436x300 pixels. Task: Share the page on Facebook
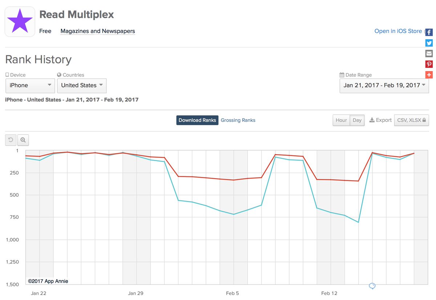[x=429, y=32]
